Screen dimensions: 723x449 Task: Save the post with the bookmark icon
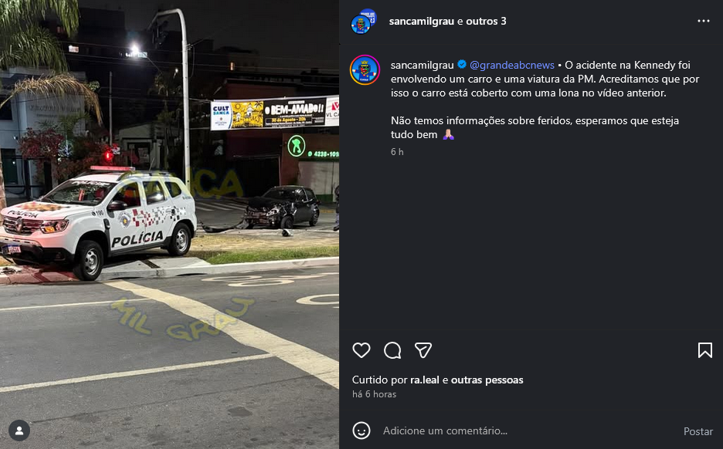pos(704,350)
